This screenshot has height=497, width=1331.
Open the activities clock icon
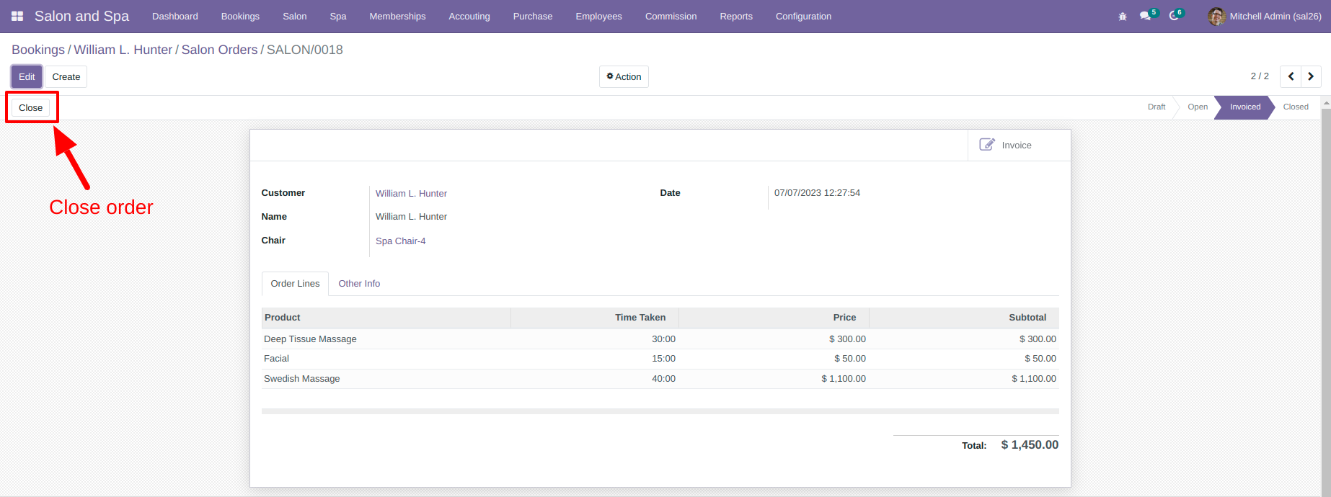click(1174, 16)
